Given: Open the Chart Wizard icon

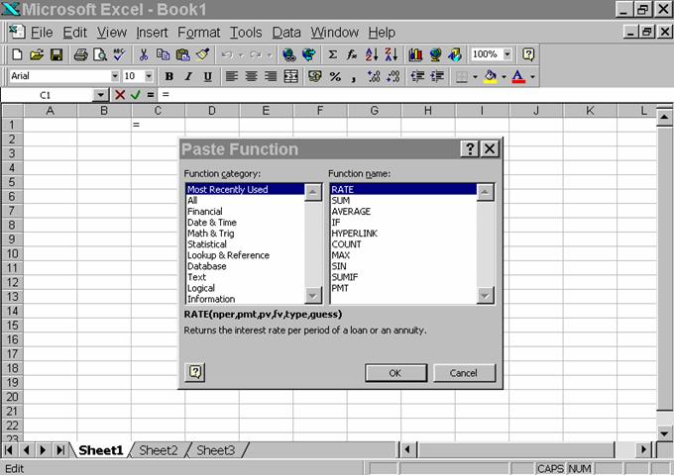Looking at the screenshot, I should pos(415,54).
